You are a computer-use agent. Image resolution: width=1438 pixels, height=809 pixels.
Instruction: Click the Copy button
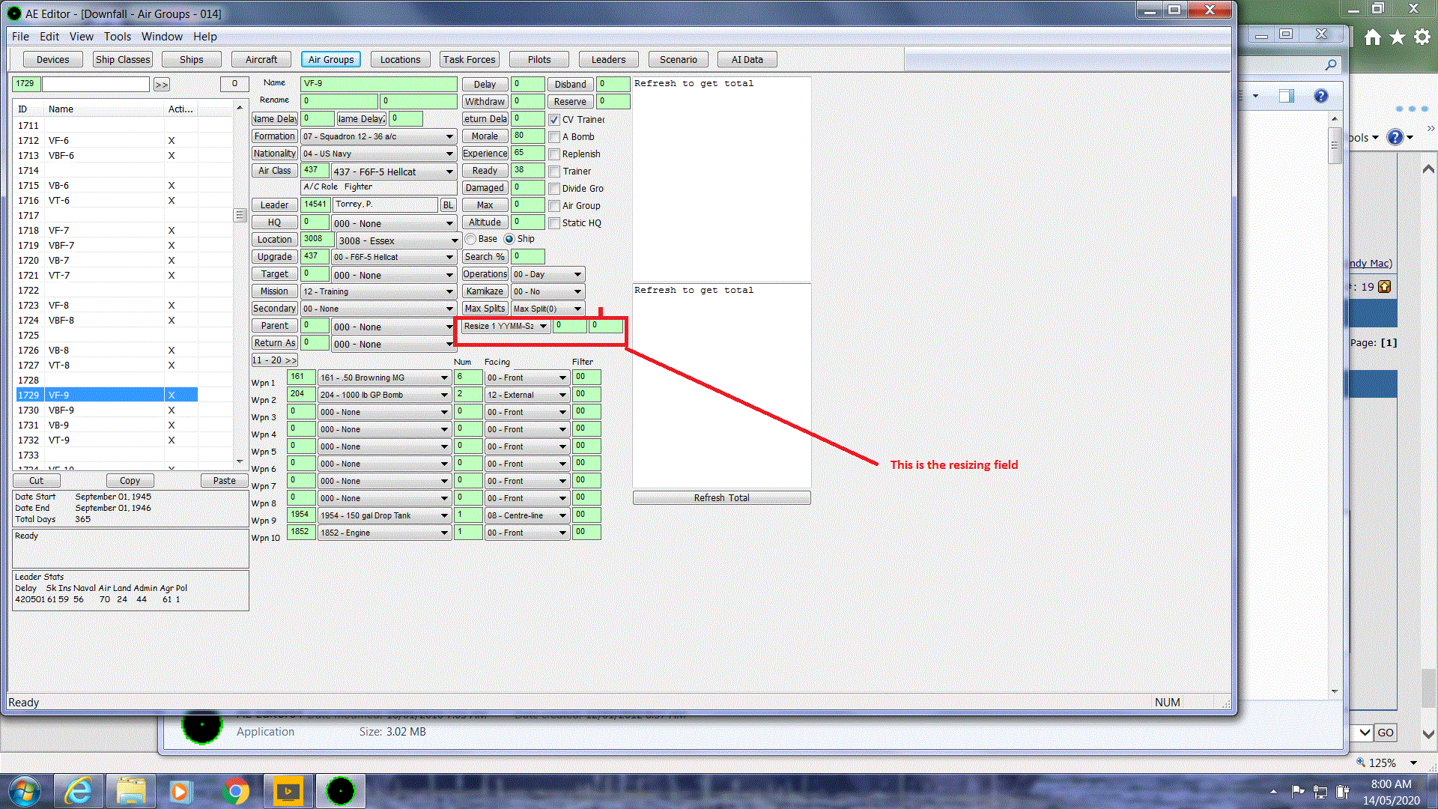[x=130, y=481]
